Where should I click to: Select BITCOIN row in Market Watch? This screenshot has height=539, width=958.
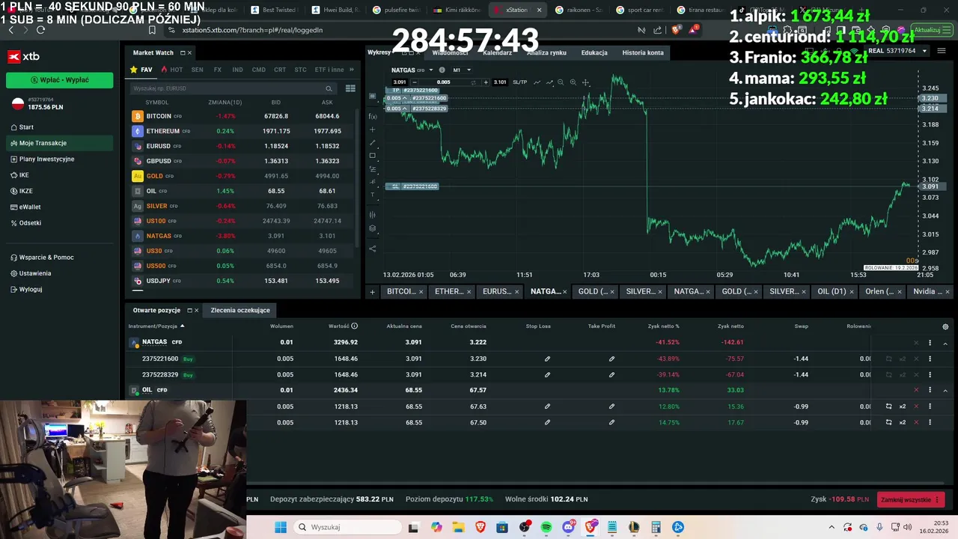click(x=241, y=116)
